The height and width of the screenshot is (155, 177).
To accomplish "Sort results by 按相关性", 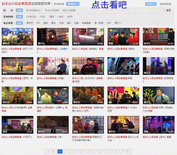I will tap(151, 4).
